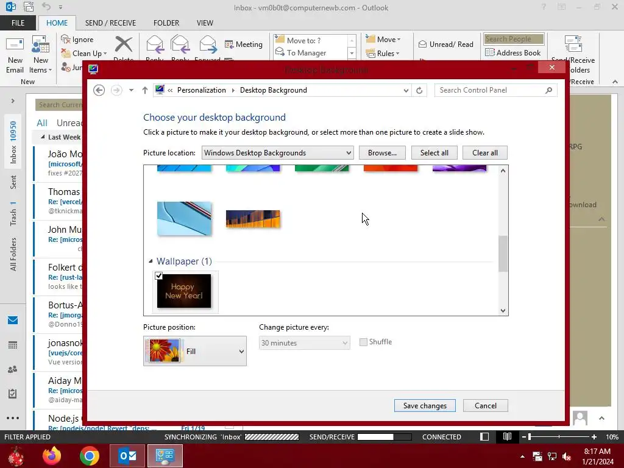Click Save changes button

tap(425, 405)
